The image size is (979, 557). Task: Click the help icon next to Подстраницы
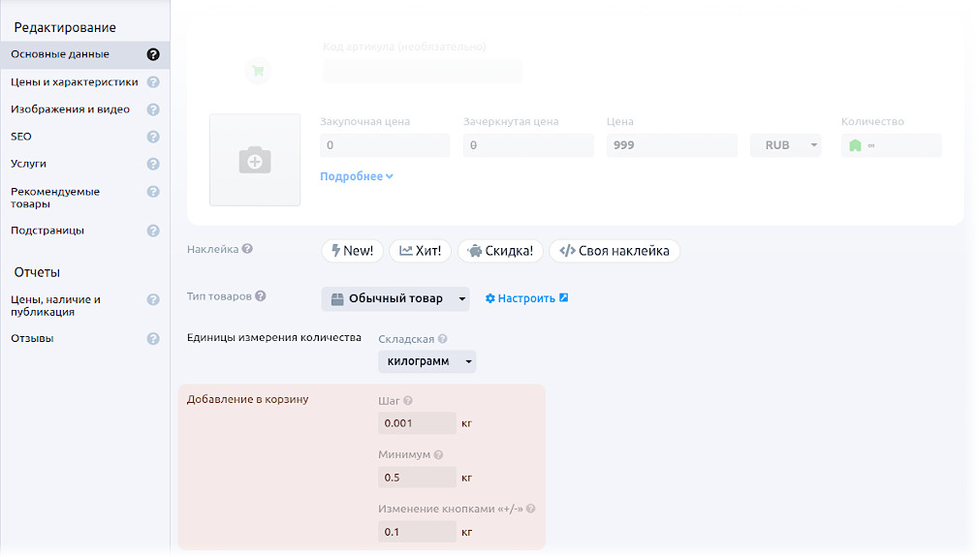click(153, 231)
